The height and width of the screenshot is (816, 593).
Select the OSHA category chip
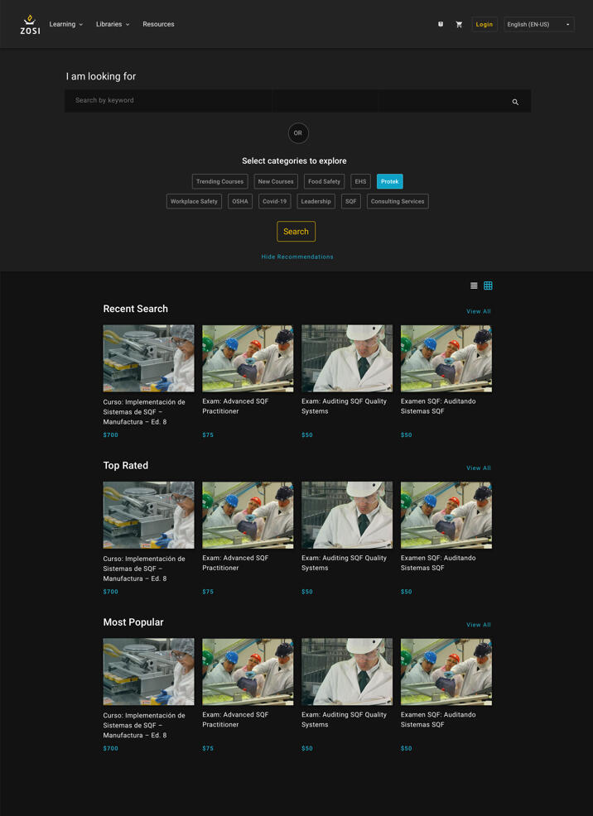coord(240,201)
